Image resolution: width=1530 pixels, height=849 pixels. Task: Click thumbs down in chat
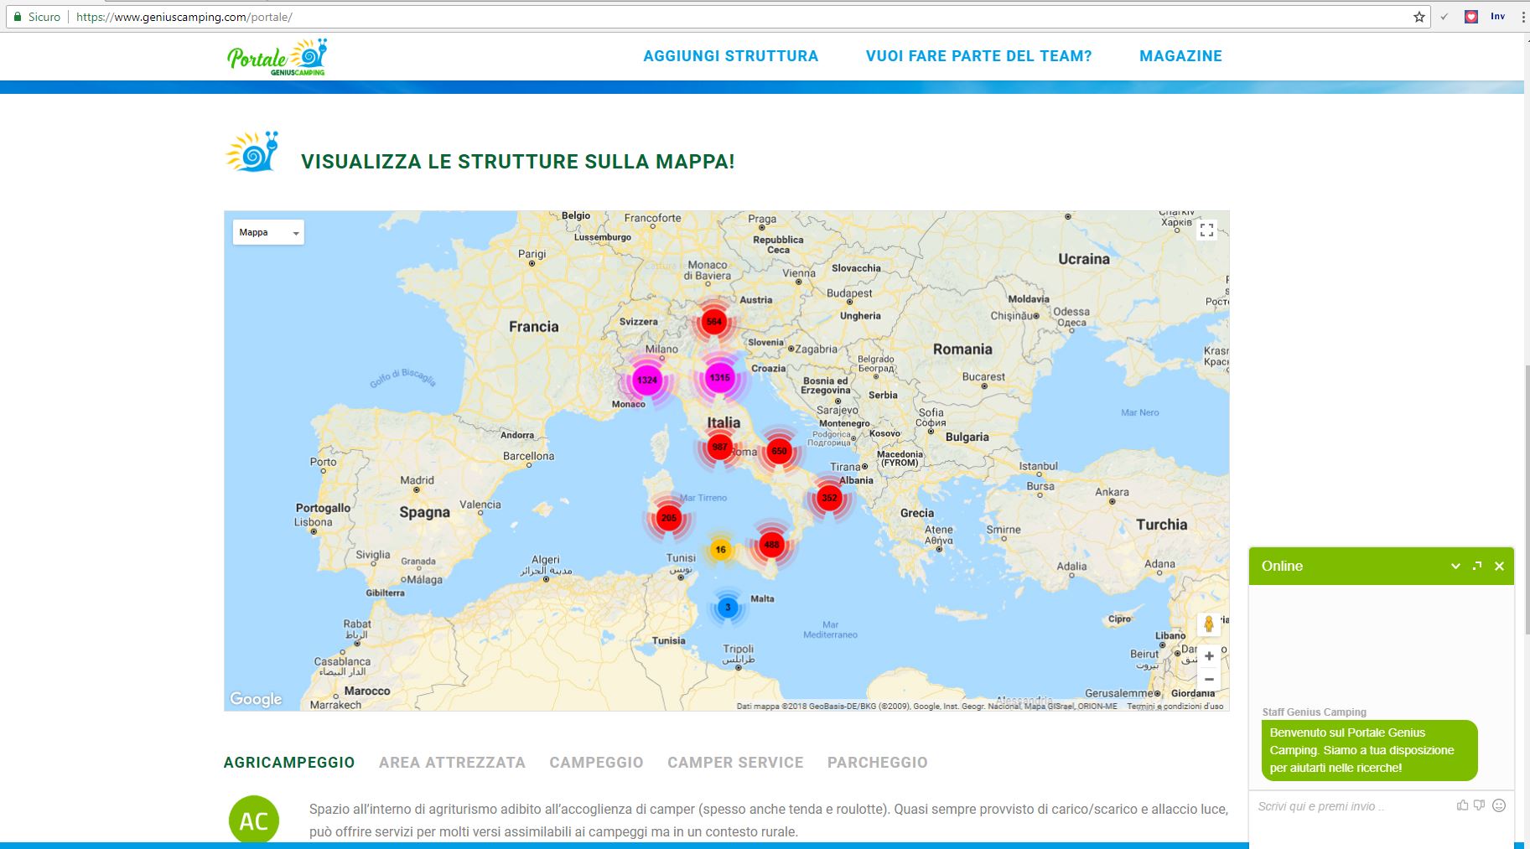[x=1479, y=805]
